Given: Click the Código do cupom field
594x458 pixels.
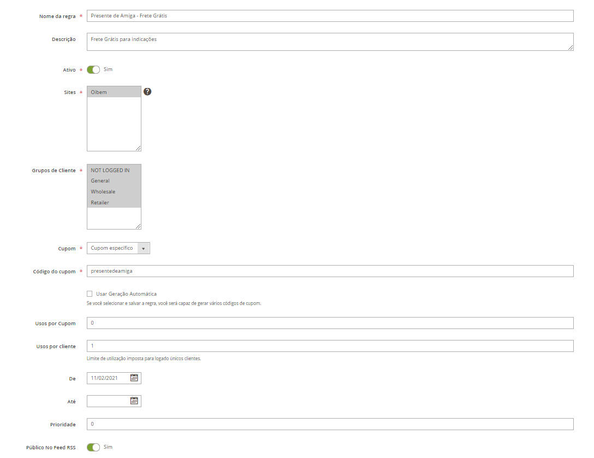Looking at the screenshot, I should (330, 271).
